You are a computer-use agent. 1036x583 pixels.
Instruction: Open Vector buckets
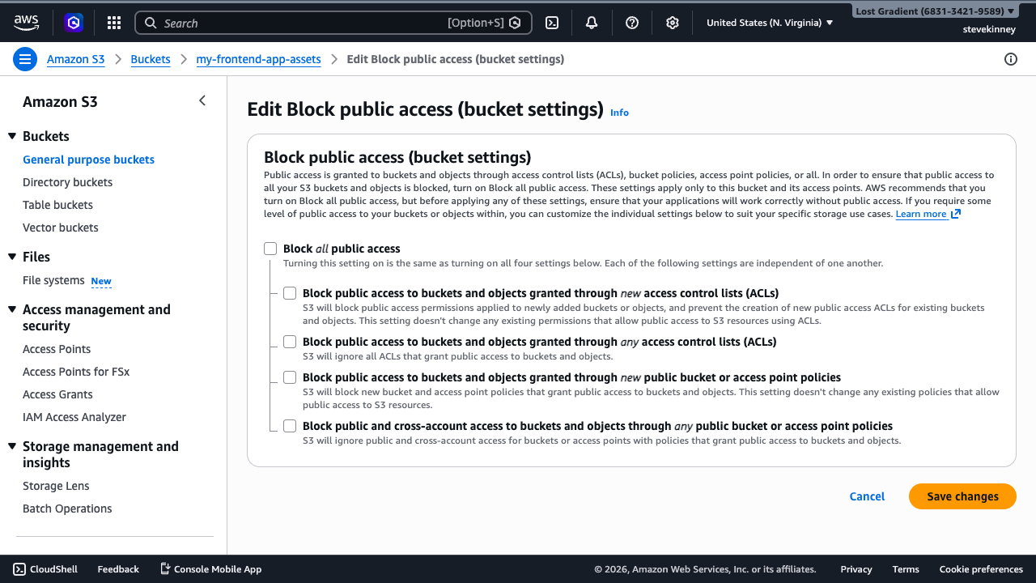60,228
